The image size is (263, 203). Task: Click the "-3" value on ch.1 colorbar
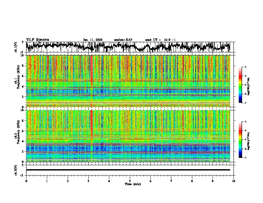(245, 67)
